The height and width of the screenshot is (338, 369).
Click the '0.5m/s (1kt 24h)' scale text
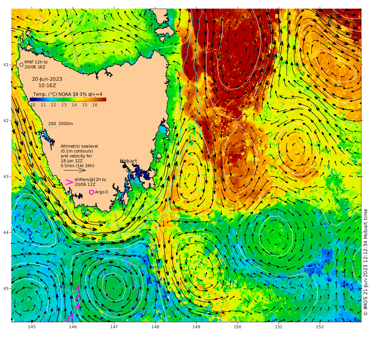click(x=78, y=166)
